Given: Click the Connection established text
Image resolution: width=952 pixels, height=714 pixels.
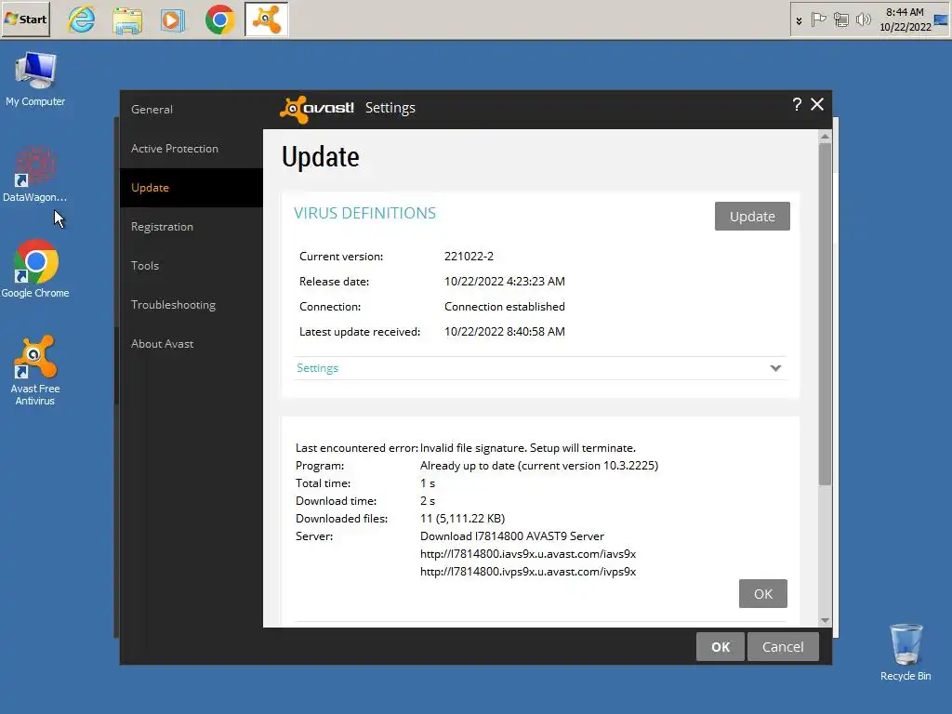Looking at the screenshot, I should point(505,307).
